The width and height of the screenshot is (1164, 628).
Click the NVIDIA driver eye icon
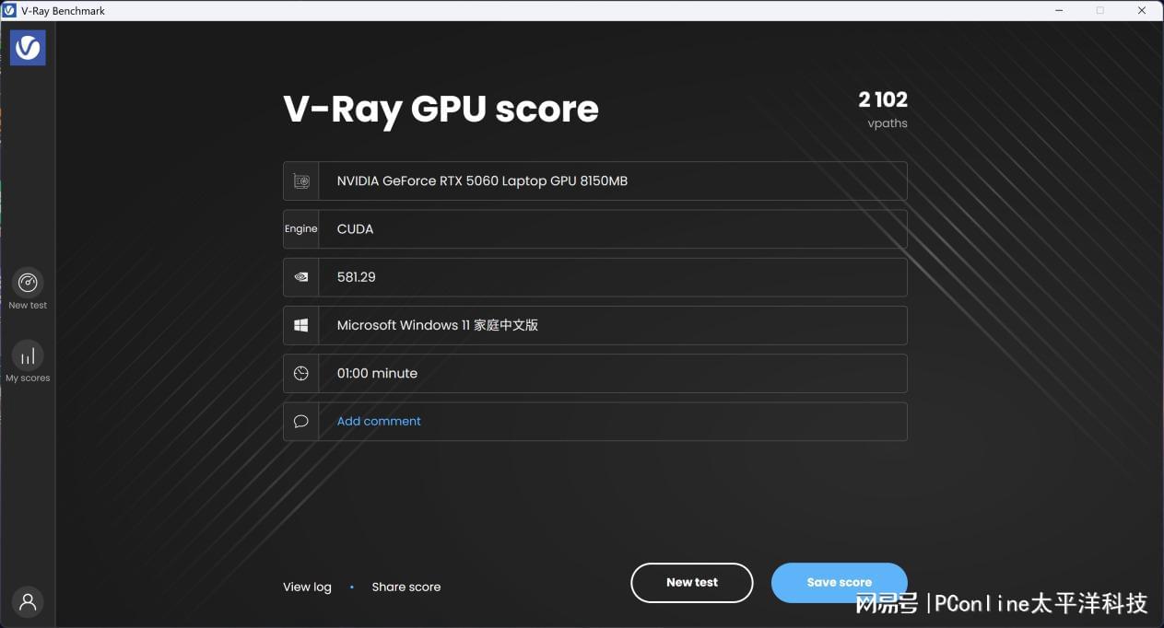click(x=301, y=277)
